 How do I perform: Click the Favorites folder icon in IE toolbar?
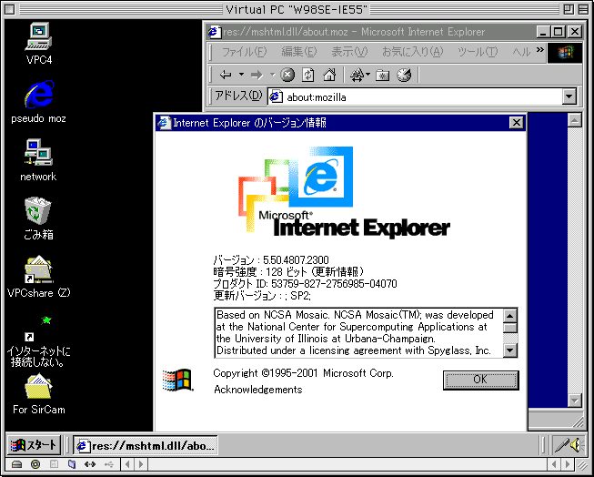point(383,75)
